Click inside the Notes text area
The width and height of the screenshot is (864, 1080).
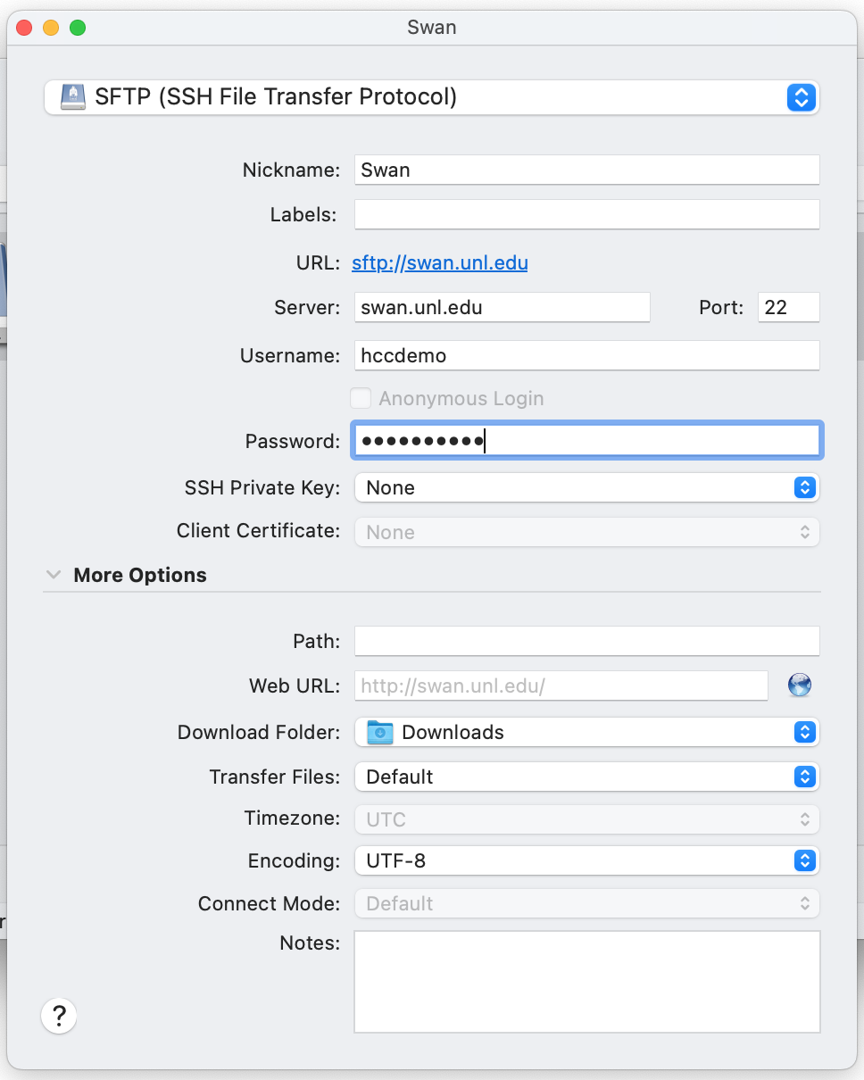pos(586,982)
